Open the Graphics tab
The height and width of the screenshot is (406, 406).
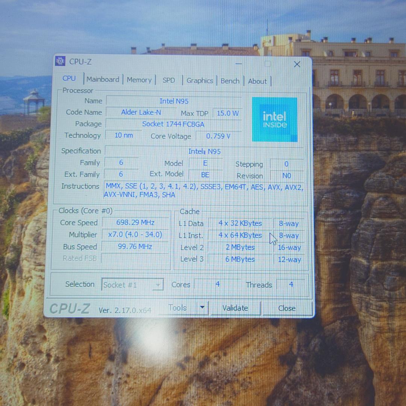pos(200,80)
